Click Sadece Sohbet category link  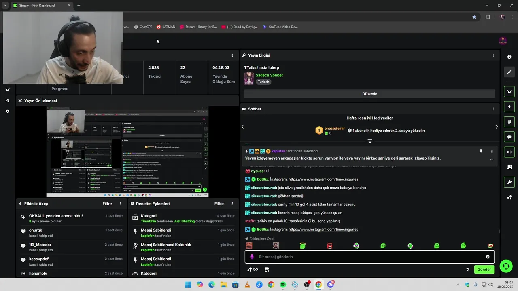269,75
